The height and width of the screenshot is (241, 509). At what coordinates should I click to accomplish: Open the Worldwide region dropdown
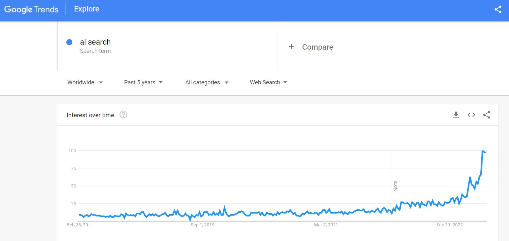[85, 82]
